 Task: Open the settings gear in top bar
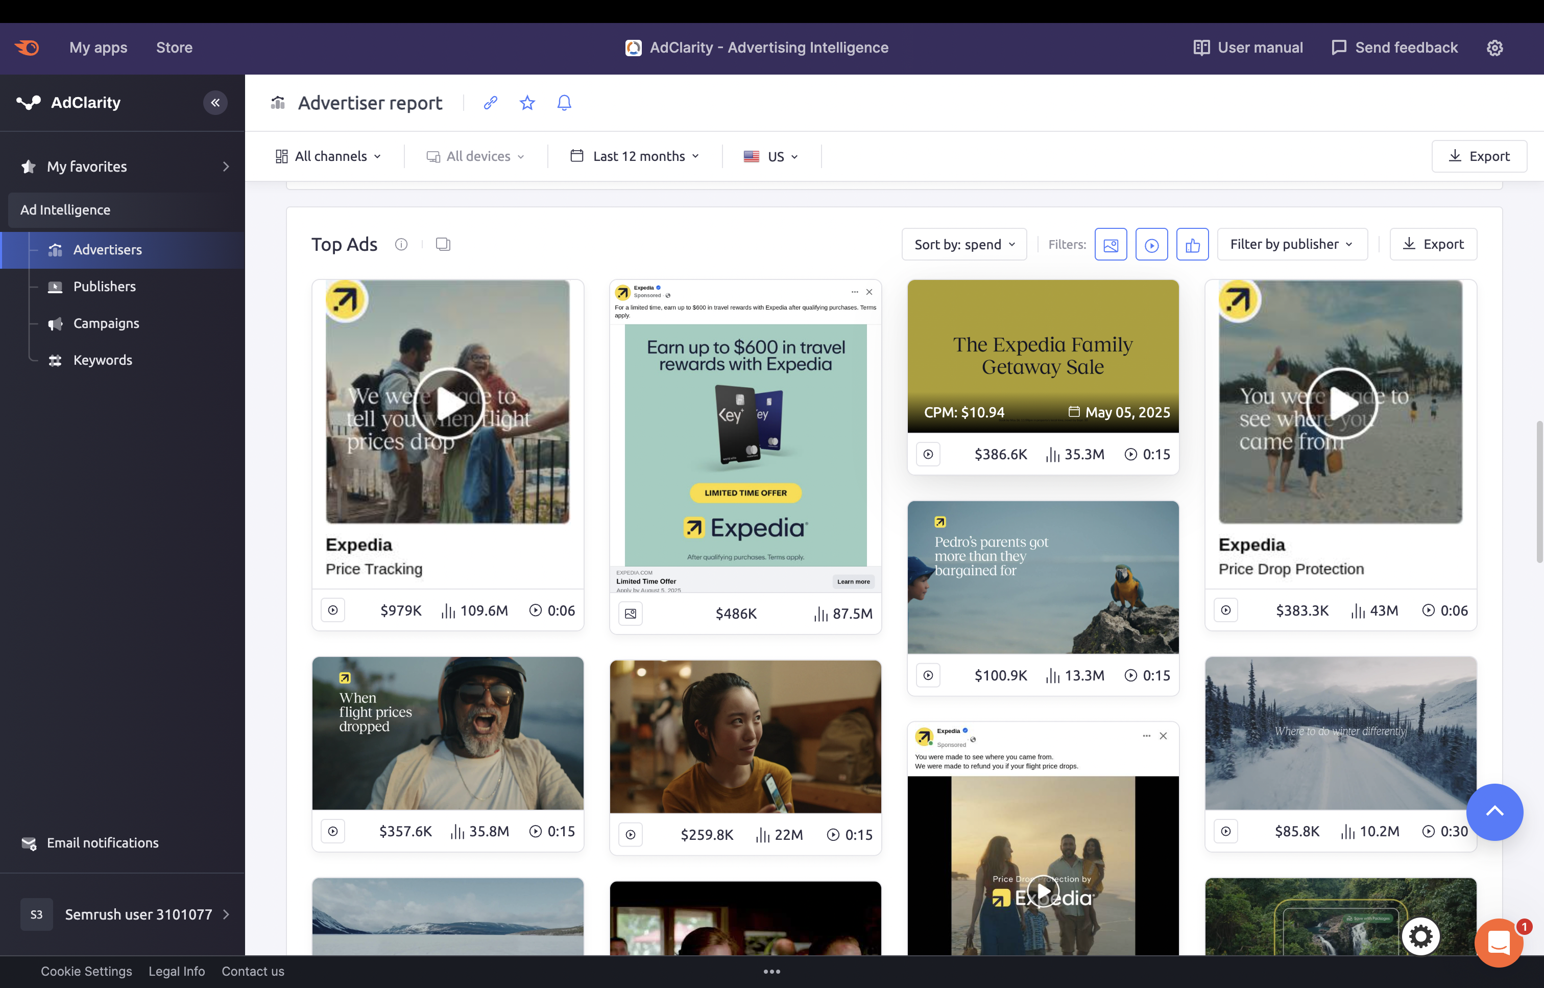tap(1494, 48)
